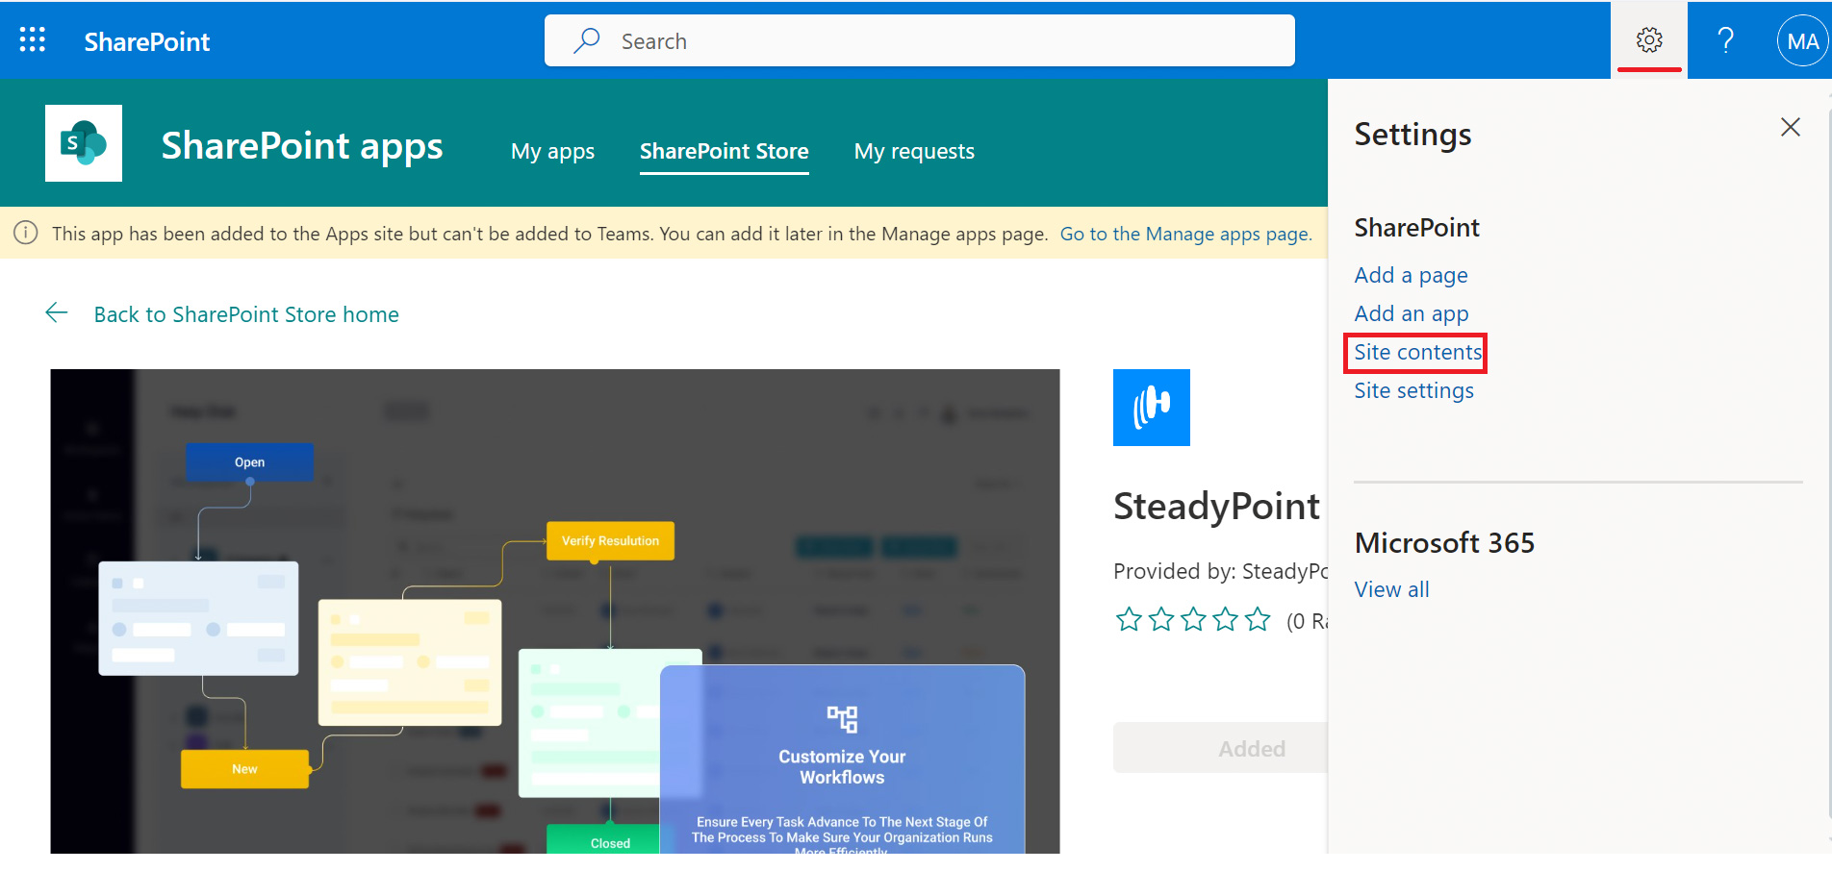The height and width of the screenshot is (871, 1832).
Task: Click the SteadyPoint app logo
Action: 1152,408
